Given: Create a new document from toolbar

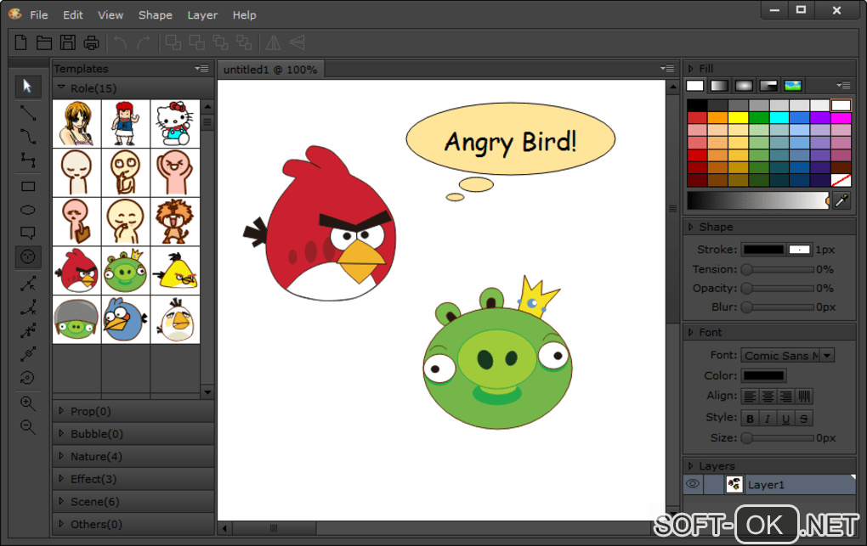Looking at the screenshot, I should 21,42.
